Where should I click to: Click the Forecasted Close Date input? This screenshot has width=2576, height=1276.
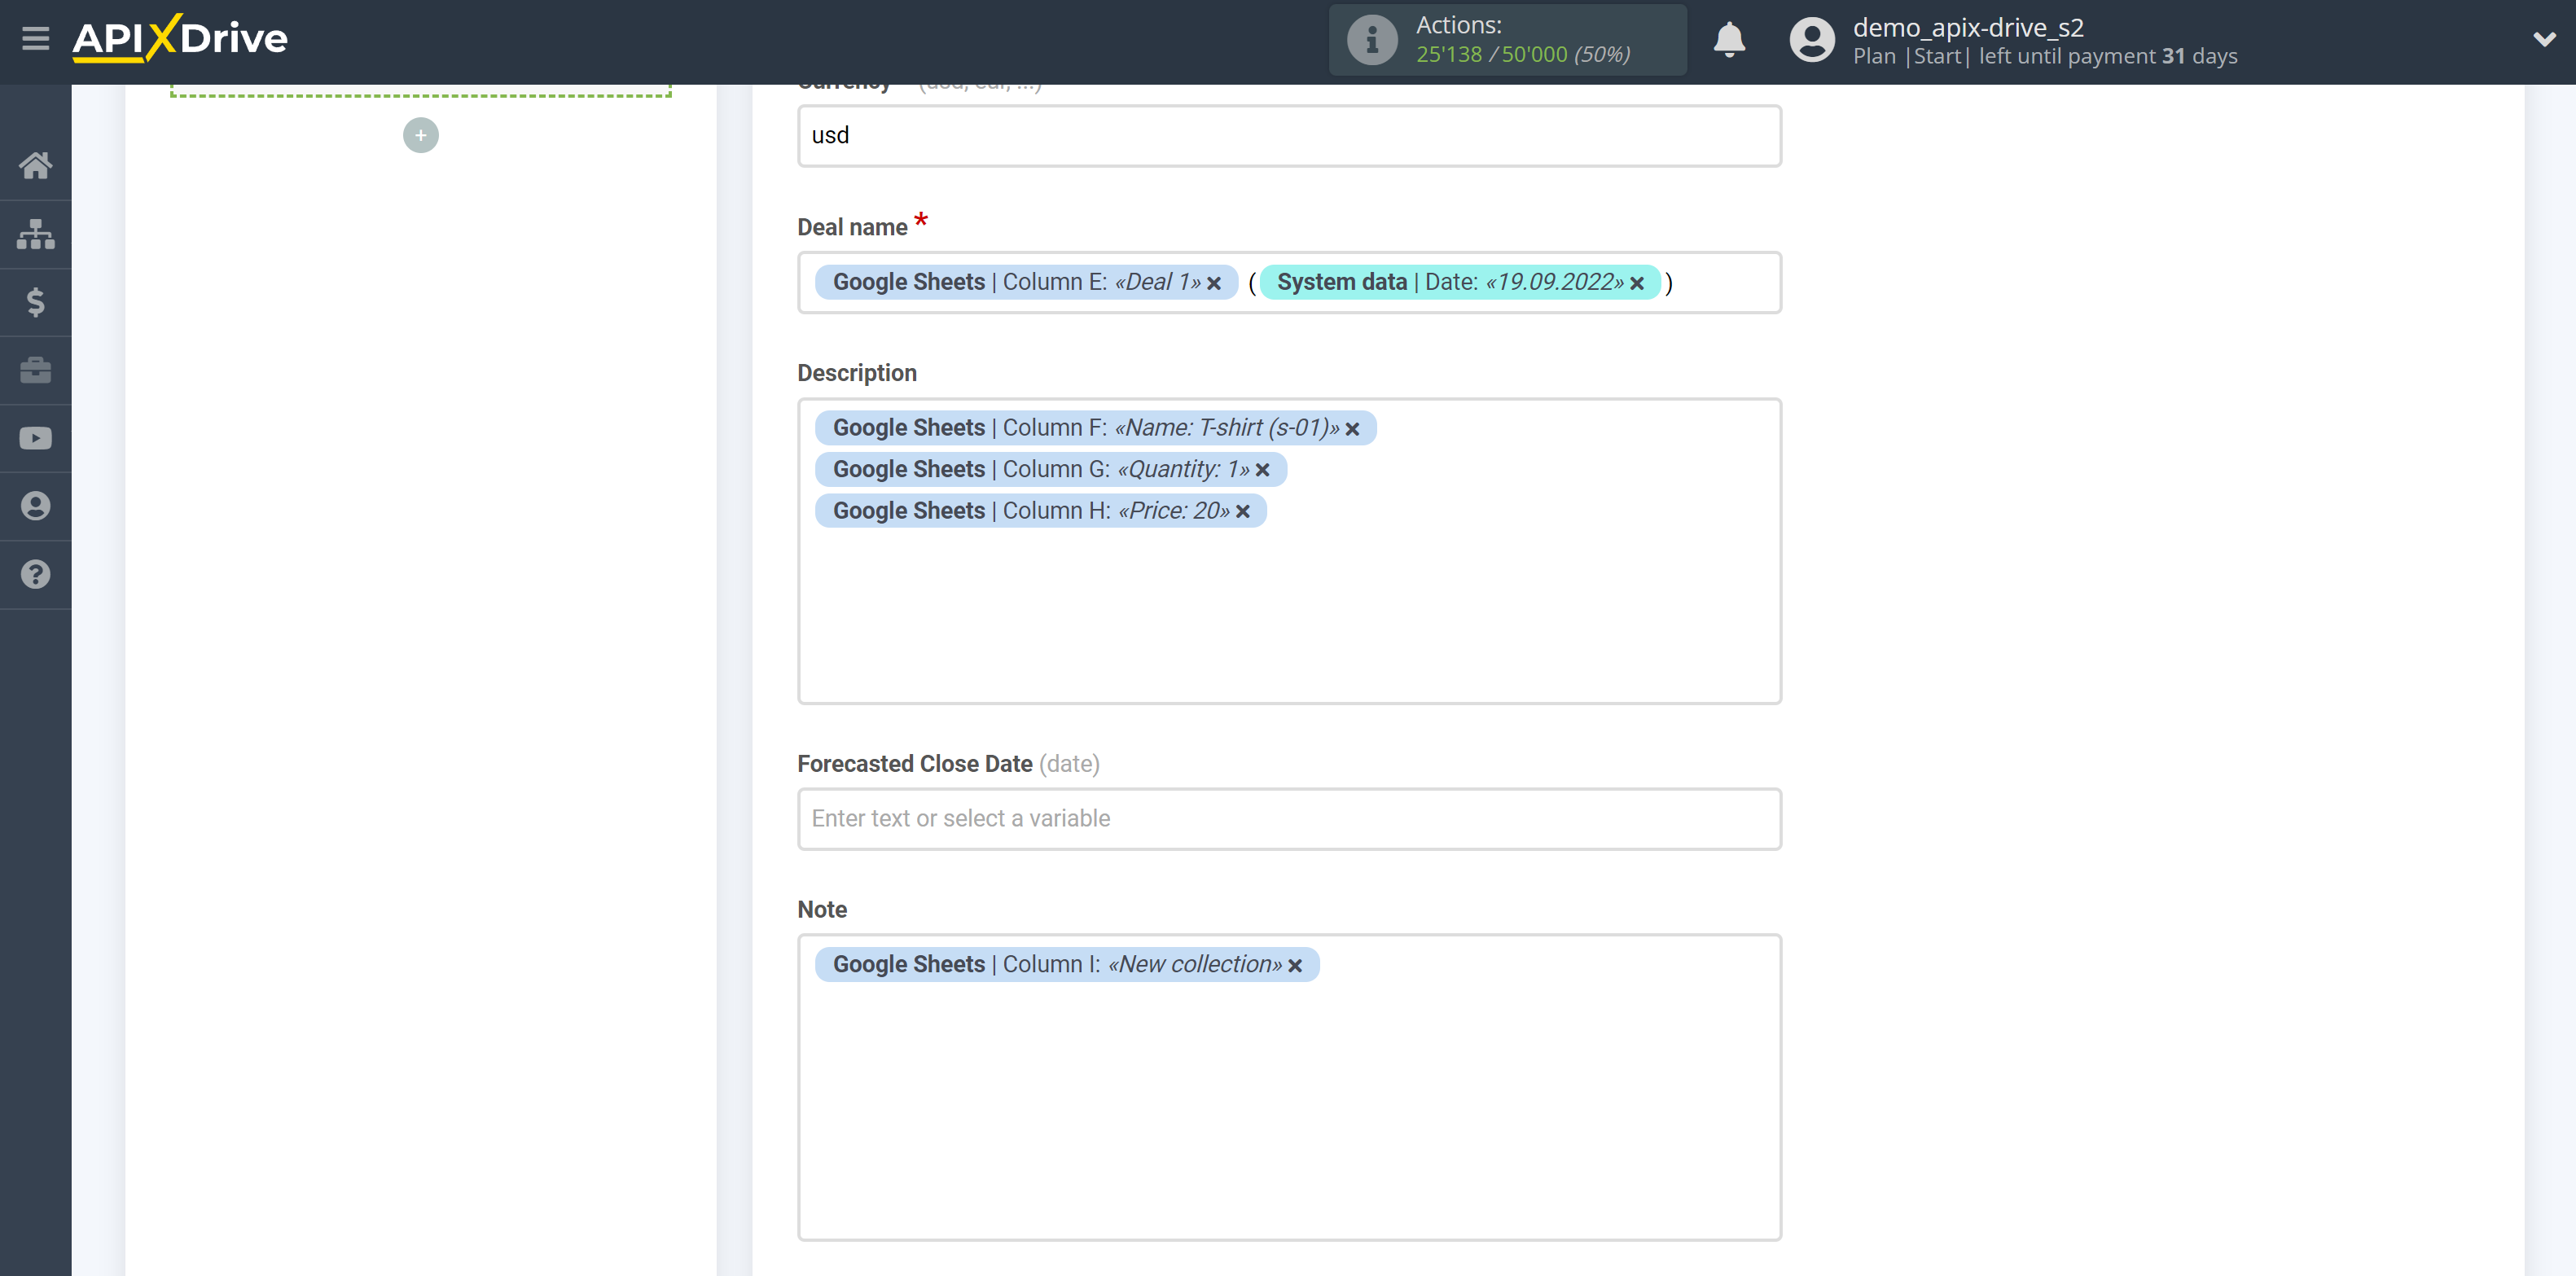coord(1289,819)
